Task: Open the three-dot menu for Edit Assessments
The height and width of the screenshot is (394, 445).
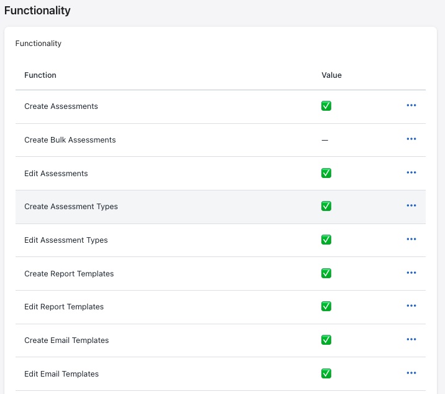Action: click(411, 172)
